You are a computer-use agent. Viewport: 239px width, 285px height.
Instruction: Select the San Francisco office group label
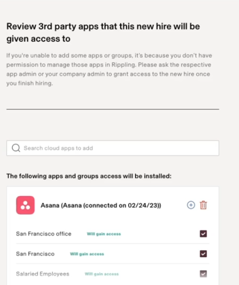(x=44, y=234)
